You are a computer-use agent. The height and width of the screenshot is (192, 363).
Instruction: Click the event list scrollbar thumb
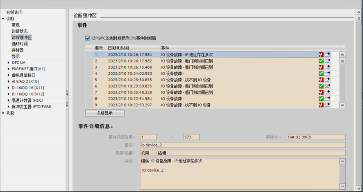(x=343, y=61)
